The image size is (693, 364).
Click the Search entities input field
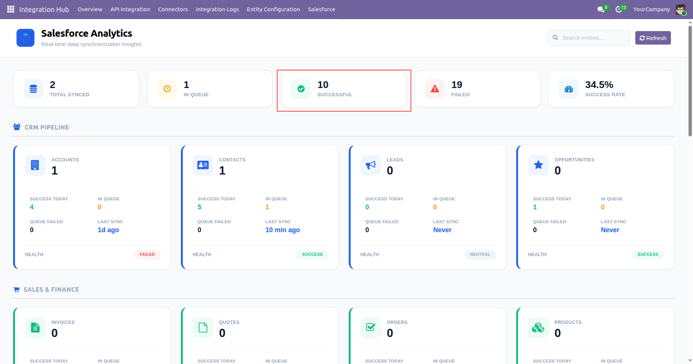[x=589, y=38]
